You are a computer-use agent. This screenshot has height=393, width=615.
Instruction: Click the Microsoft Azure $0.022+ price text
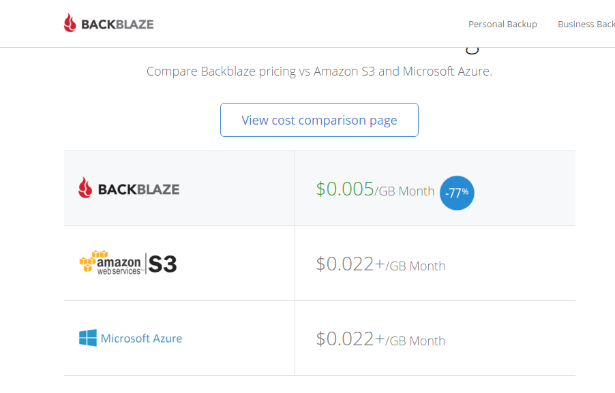coord(379,339)
